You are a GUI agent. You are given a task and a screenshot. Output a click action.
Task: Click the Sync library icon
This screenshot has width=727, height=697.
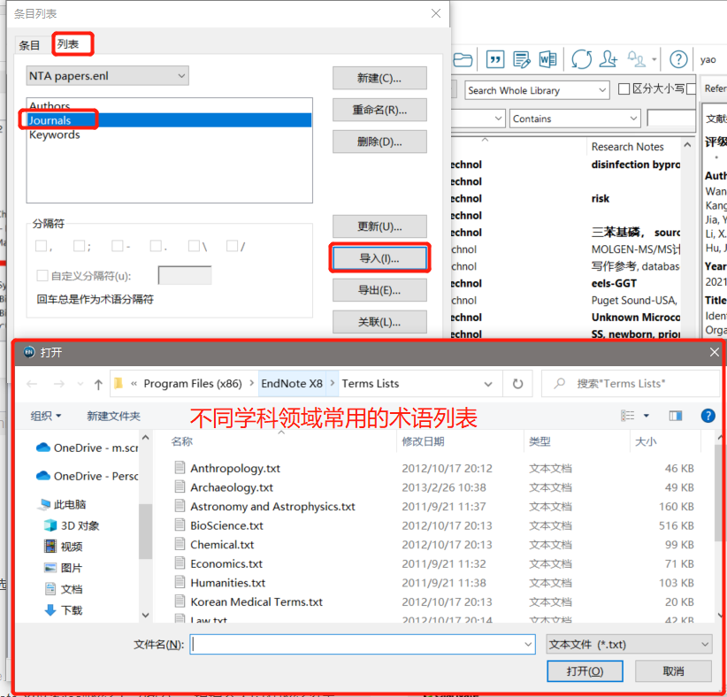580,58
